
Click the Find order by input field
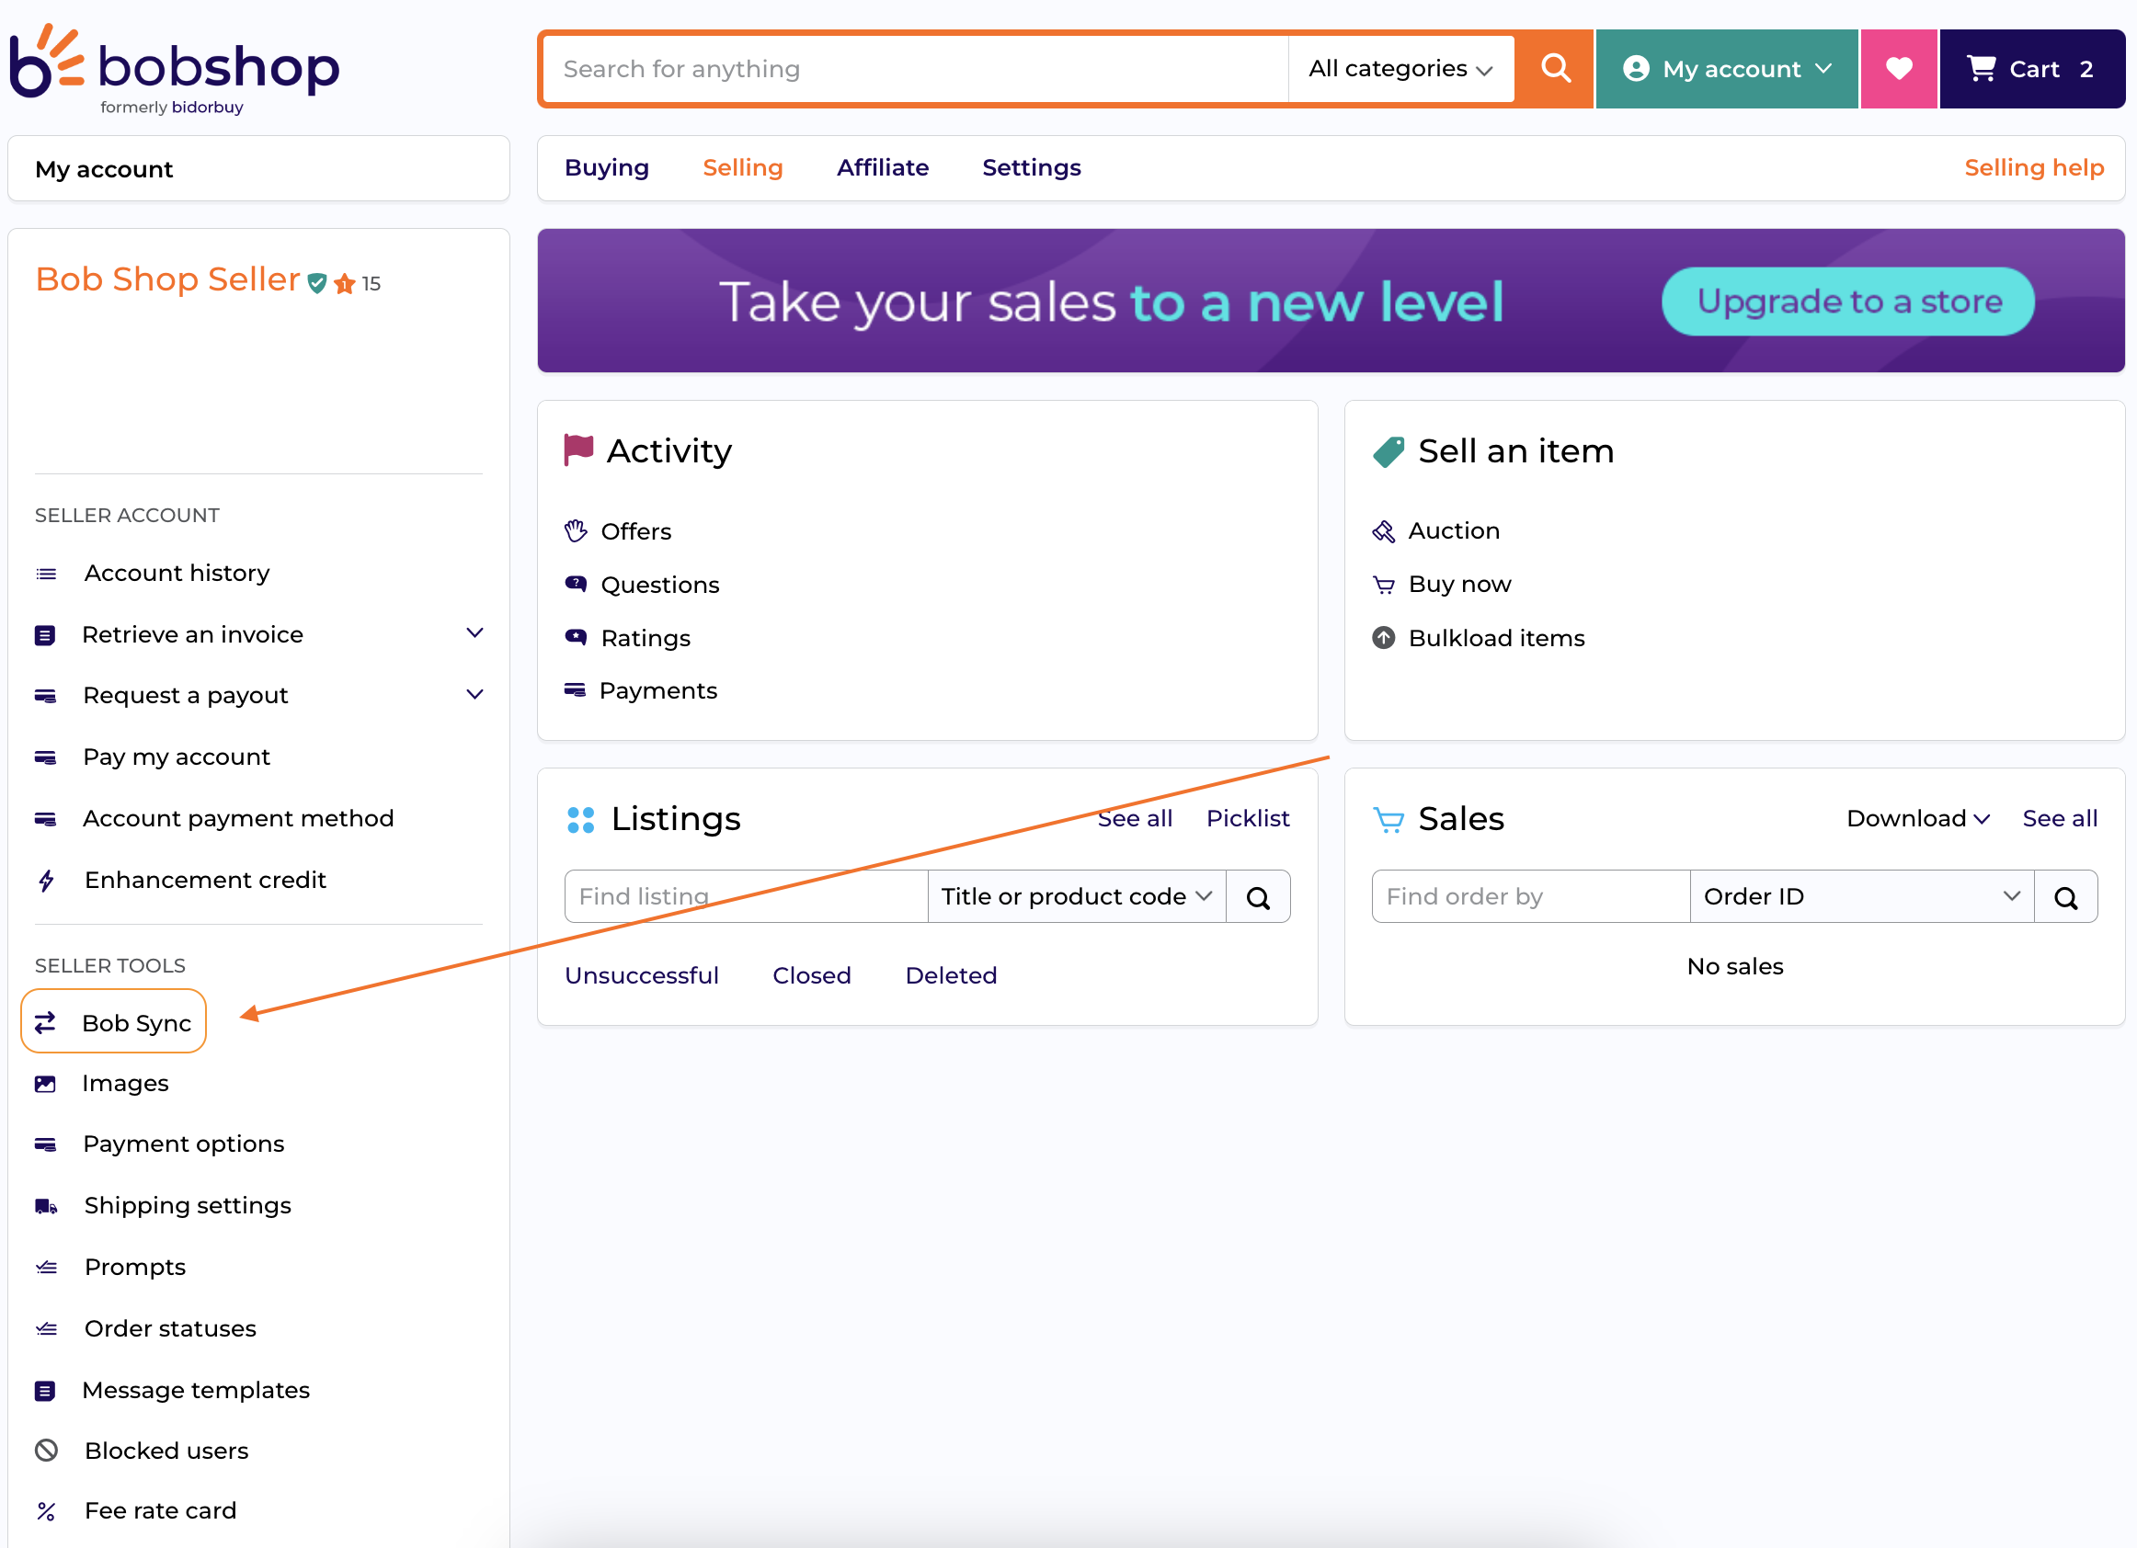click(1530, 896)
